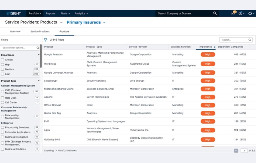Click the Search Company or Domain field
The image size is (256, 163).
click(184, 13)
